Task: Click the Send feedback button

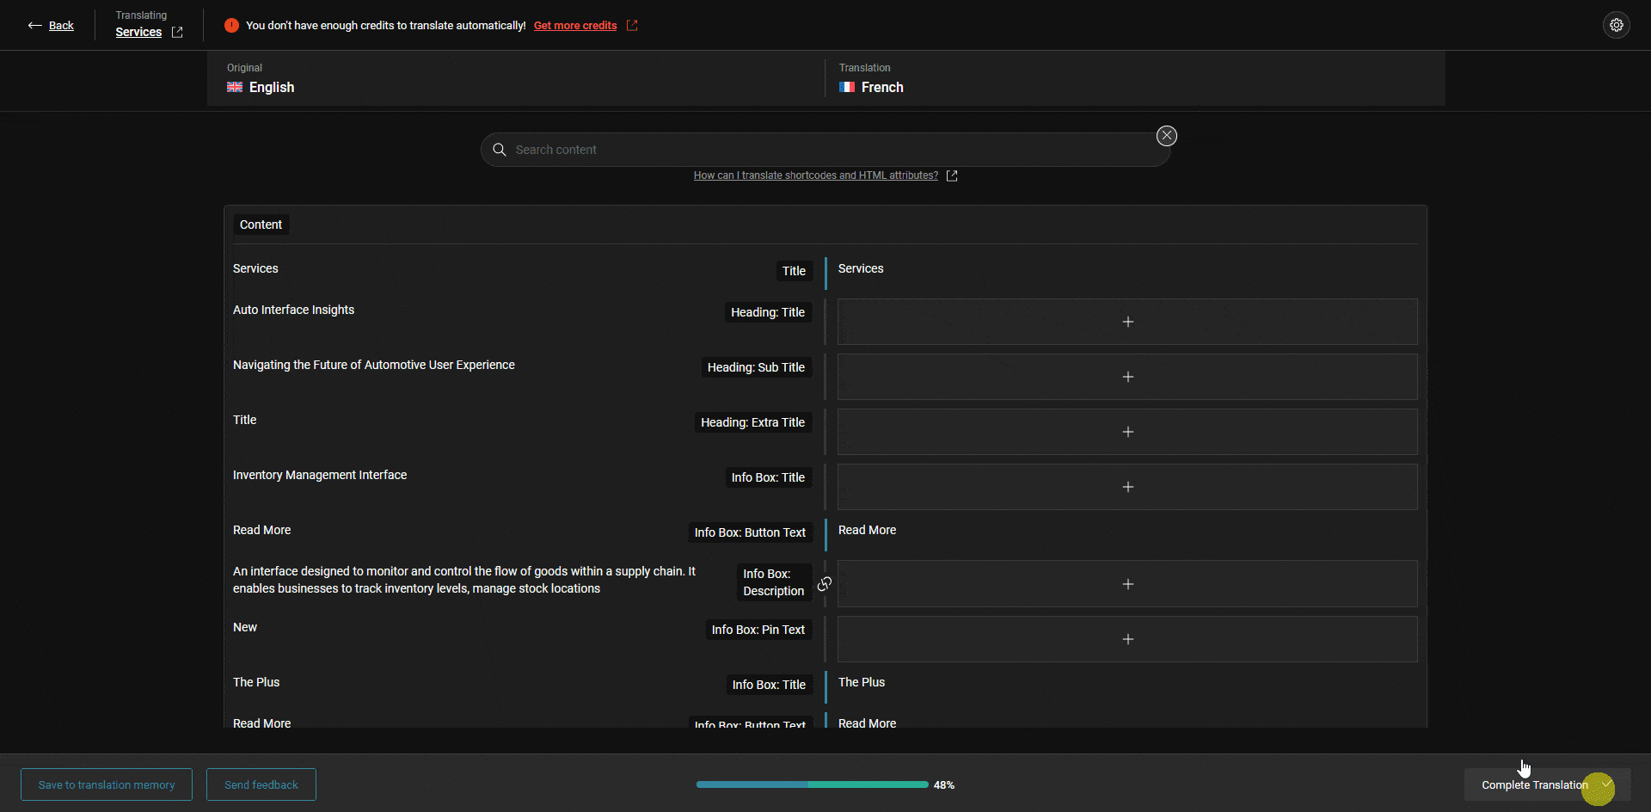Action: [x=261, y=784]
